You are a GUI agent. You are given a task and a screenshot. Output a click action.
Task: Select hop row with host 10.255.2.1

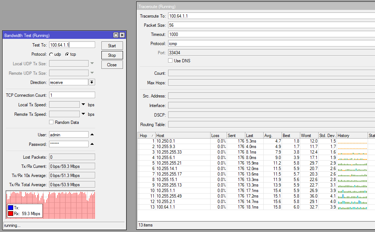(x=256, y=202)
